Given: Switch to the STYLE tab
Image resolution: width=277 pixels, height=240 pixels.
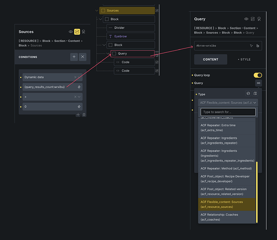Looking at the screenshot, I should pos(244,60).
